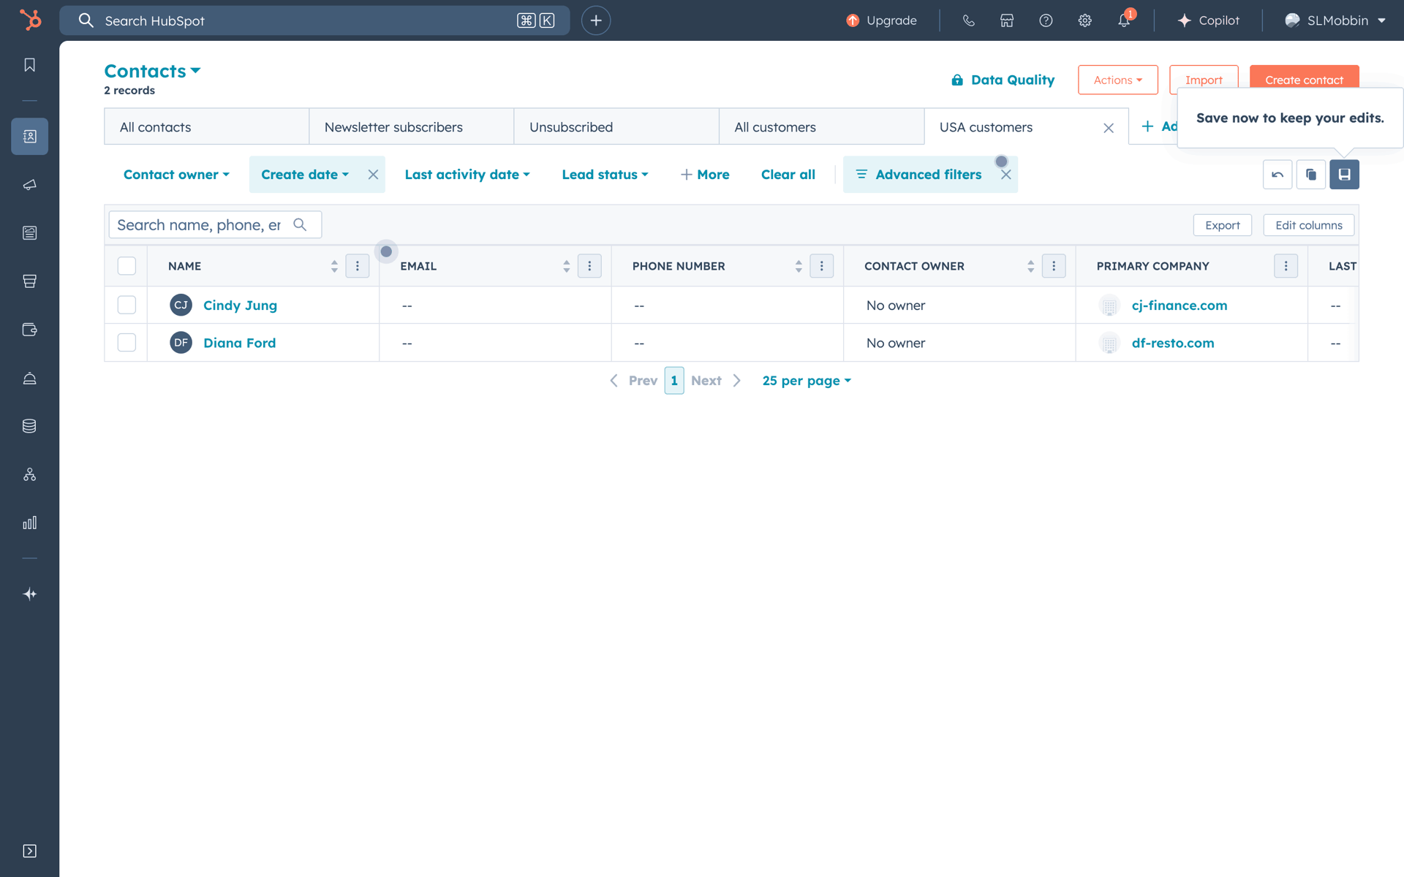Open Phone Number column options menu

[x=822, y=266]
